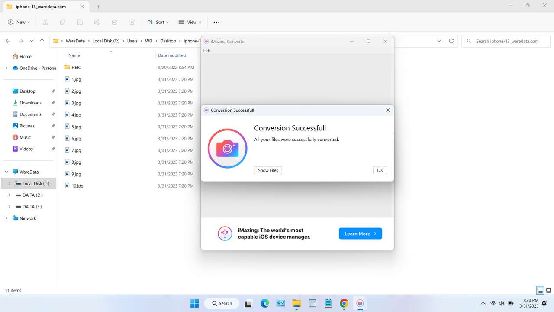The image size is (554, 312).
Task: Select the Cut icon in Explorer toolbar
Action: click(45, 22)
